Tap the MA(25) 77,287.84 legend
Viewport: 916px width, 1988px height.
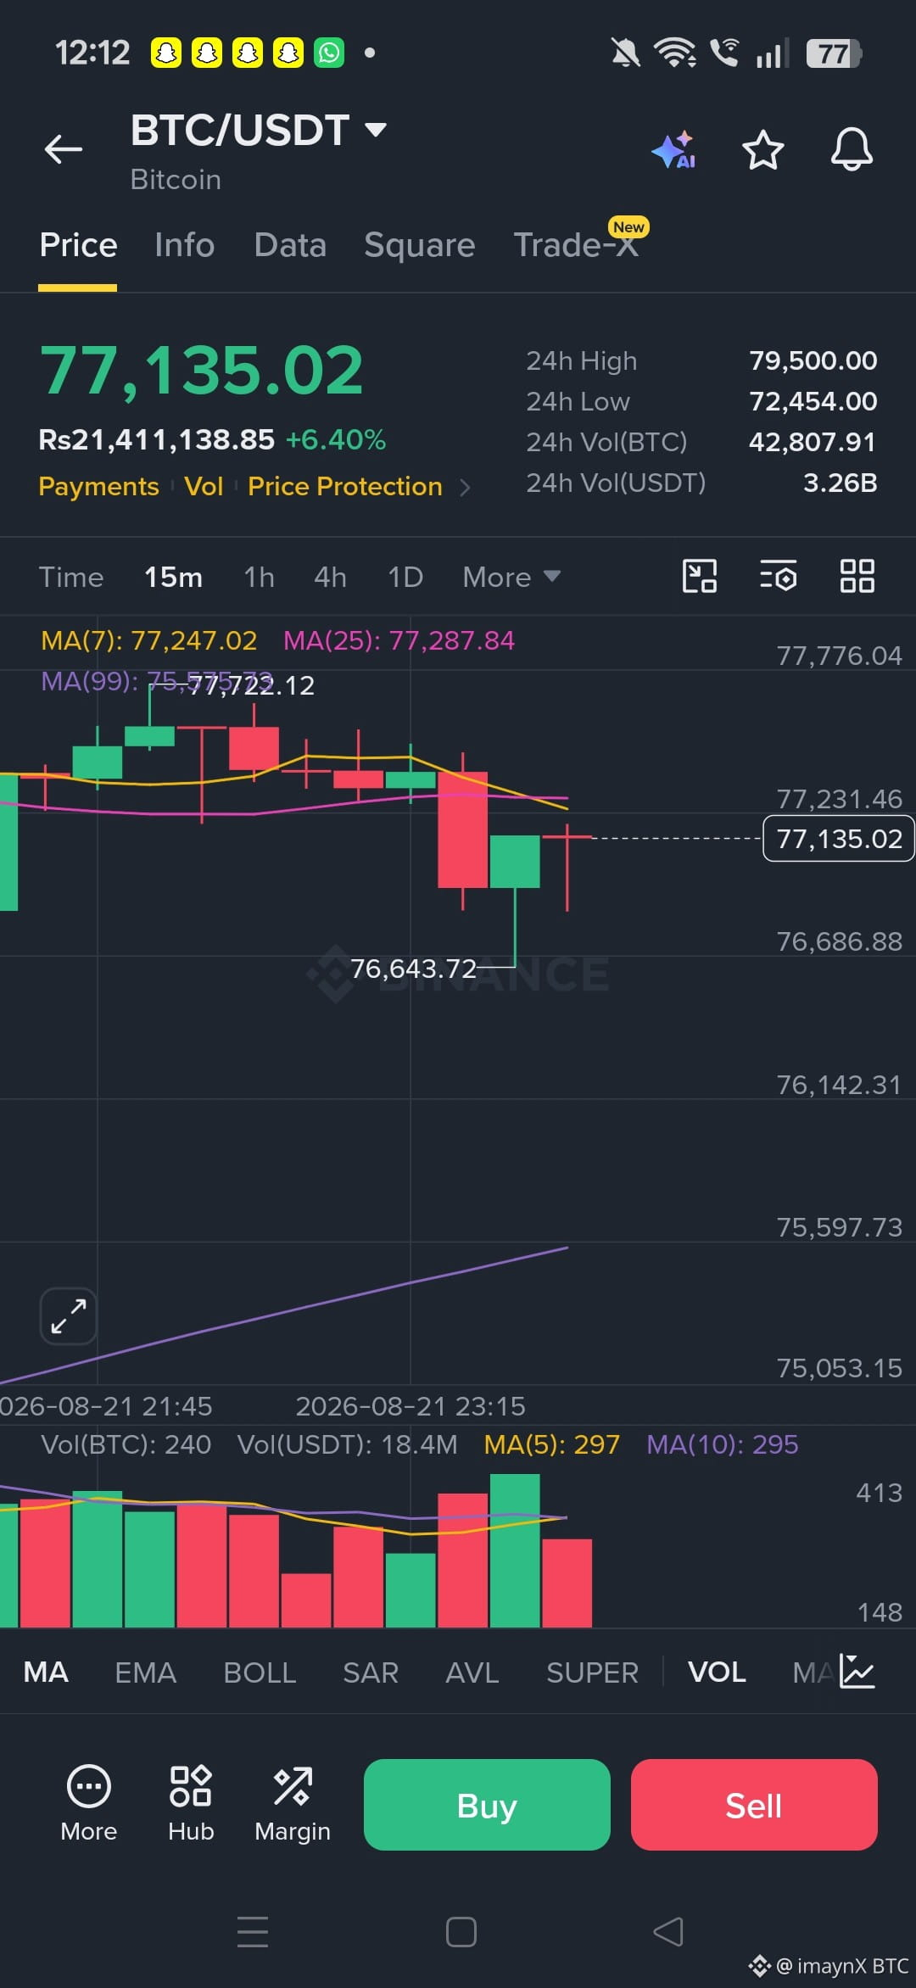[x=399, y=640]
